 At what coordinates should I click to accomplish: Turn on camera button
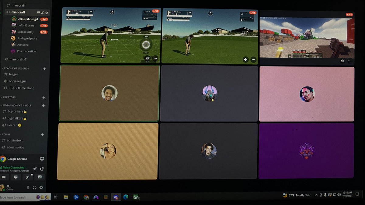click(x=4, y=177)
